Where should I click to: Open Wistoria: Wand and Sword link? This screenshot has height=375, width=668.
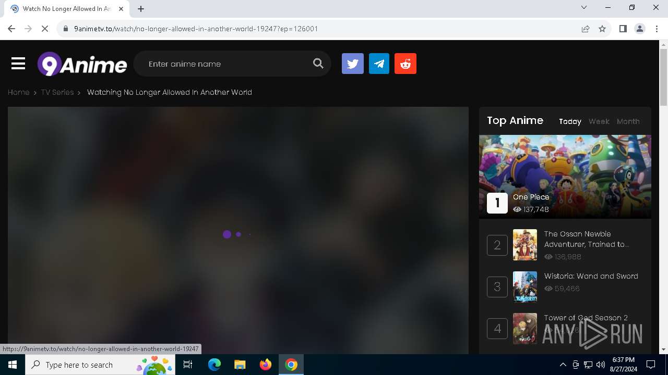click(x=591, y=276)
